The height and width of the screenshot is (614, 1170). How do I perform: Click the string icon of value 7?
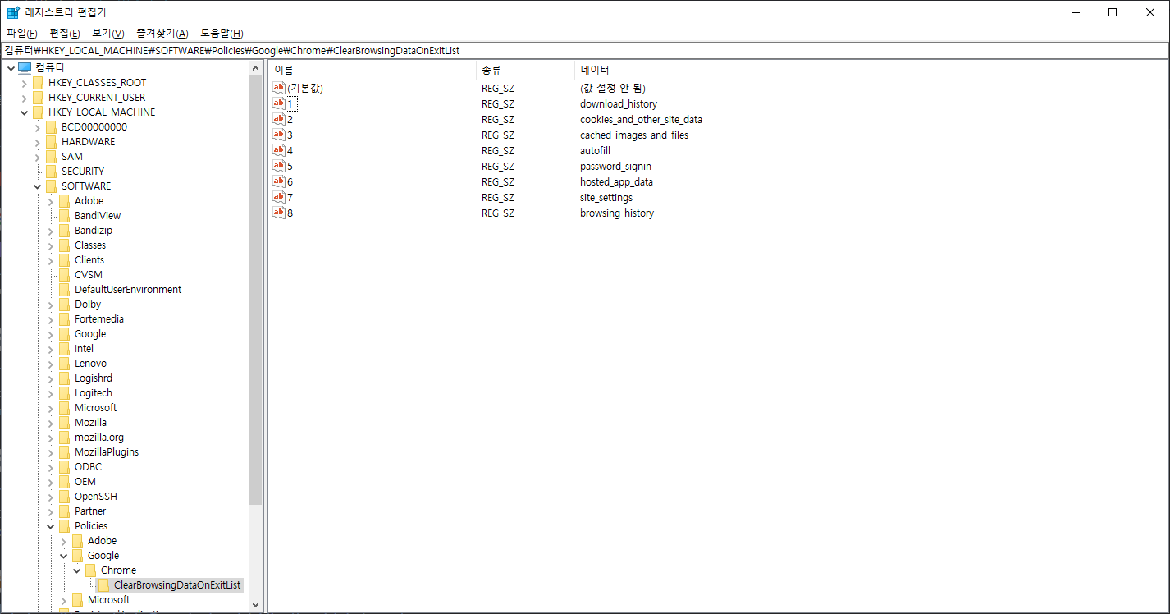(279, 197)
